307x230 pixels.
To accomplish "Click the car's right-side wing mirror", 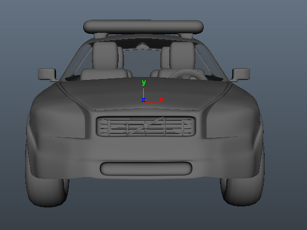I will [241, 74].
